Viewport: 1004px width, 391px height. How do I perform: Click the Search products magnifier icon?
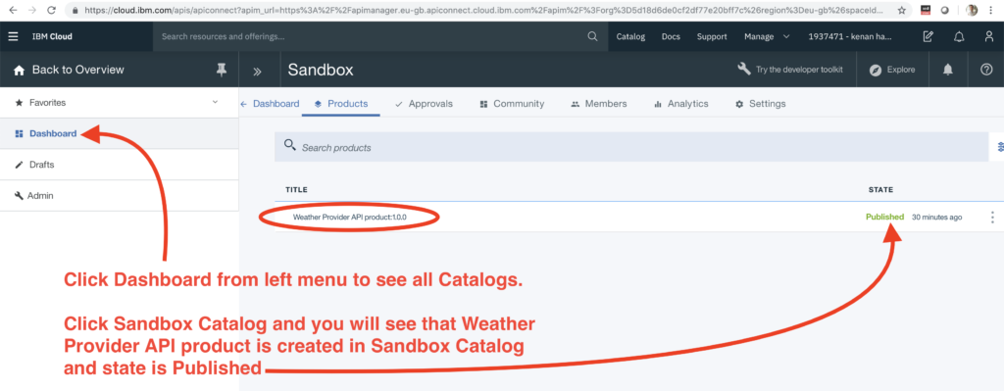pyautogui.click(x=290, y=145)
